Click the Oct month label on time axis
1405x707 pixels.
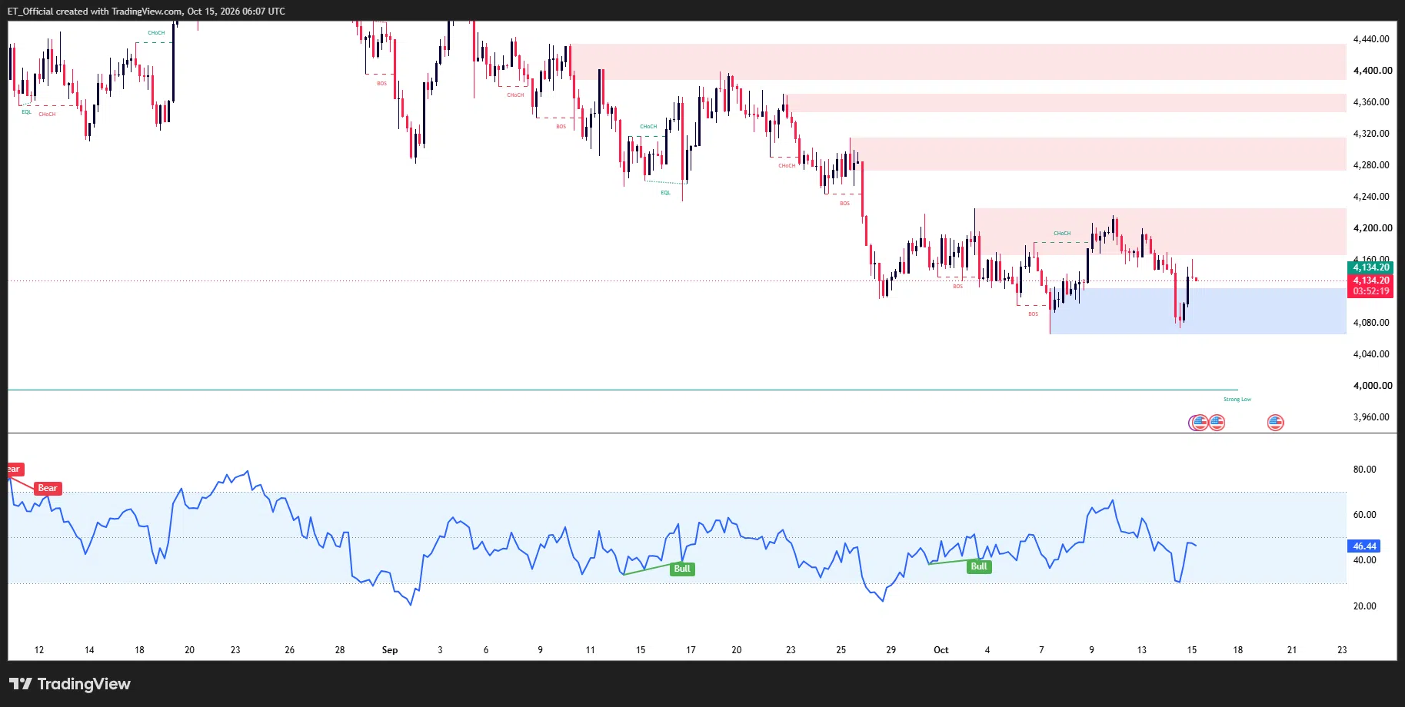(x=941, y=650)
